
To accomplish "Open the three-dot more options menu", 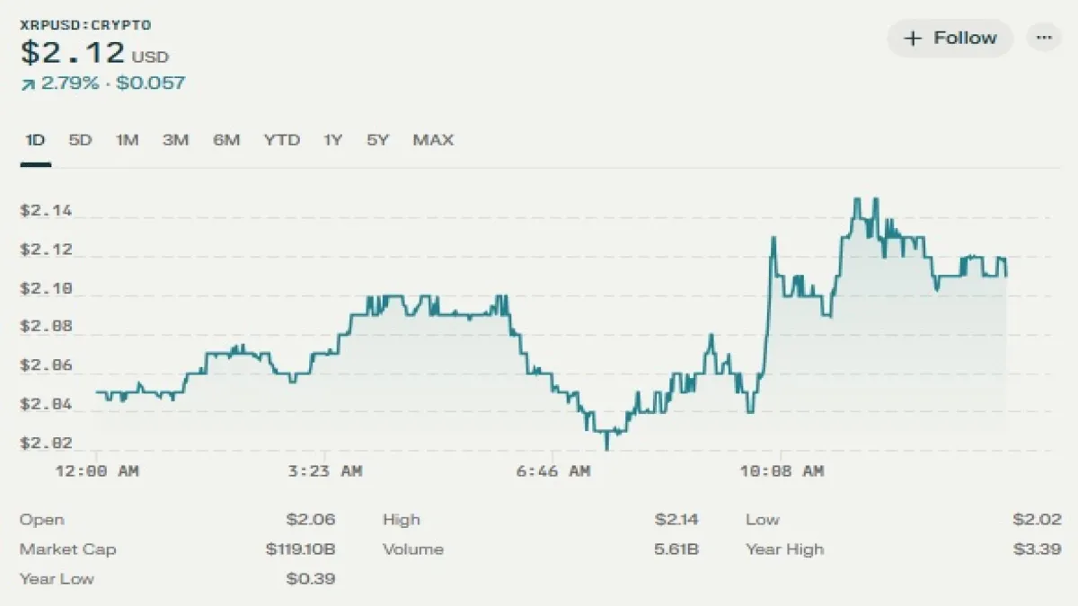I will (x=1044, y=38).
